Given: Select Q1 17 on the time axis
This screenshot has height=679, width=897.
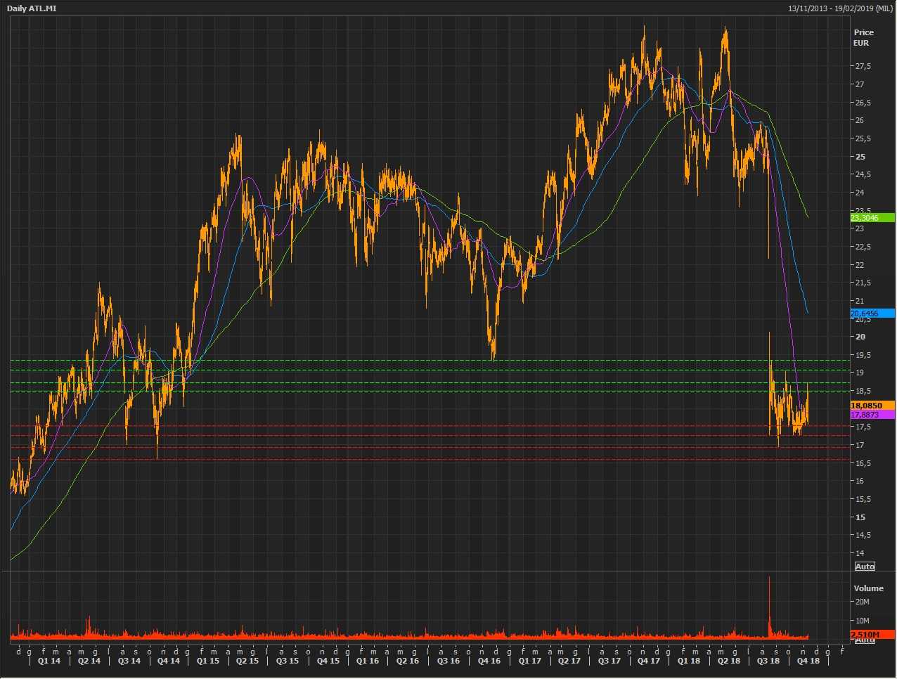Looking at the screenshot, I should (530, 661).
